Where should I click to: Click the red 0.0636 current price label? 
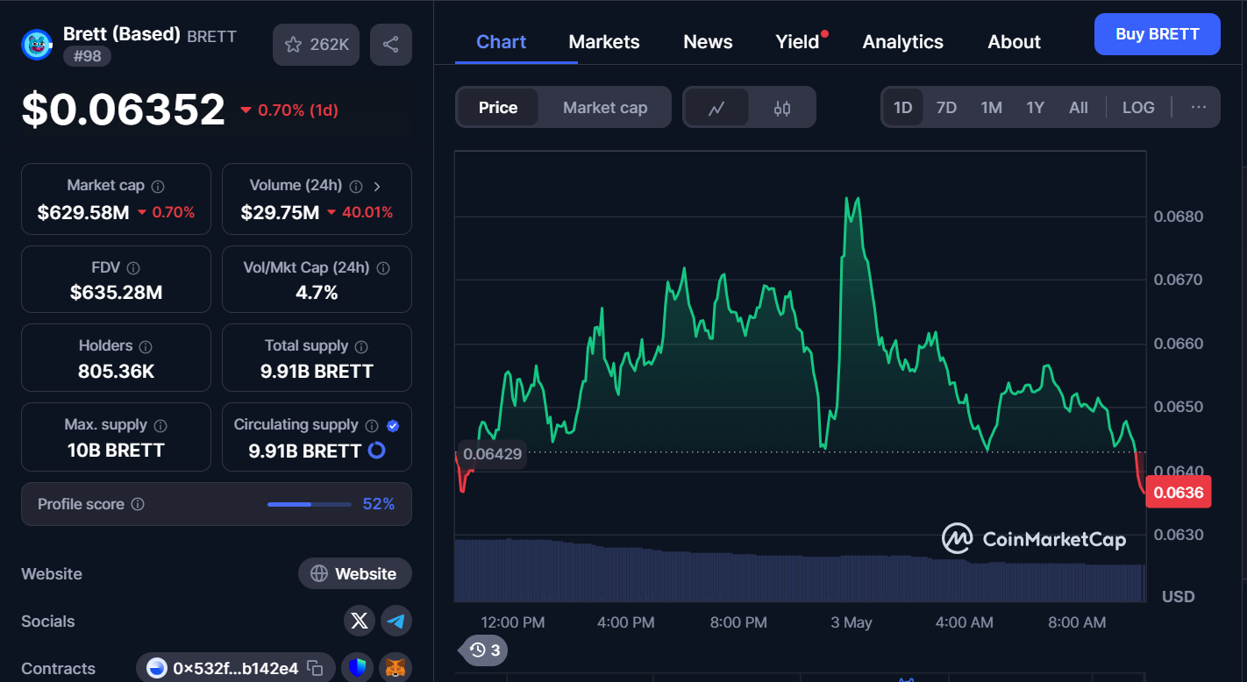1178,492
